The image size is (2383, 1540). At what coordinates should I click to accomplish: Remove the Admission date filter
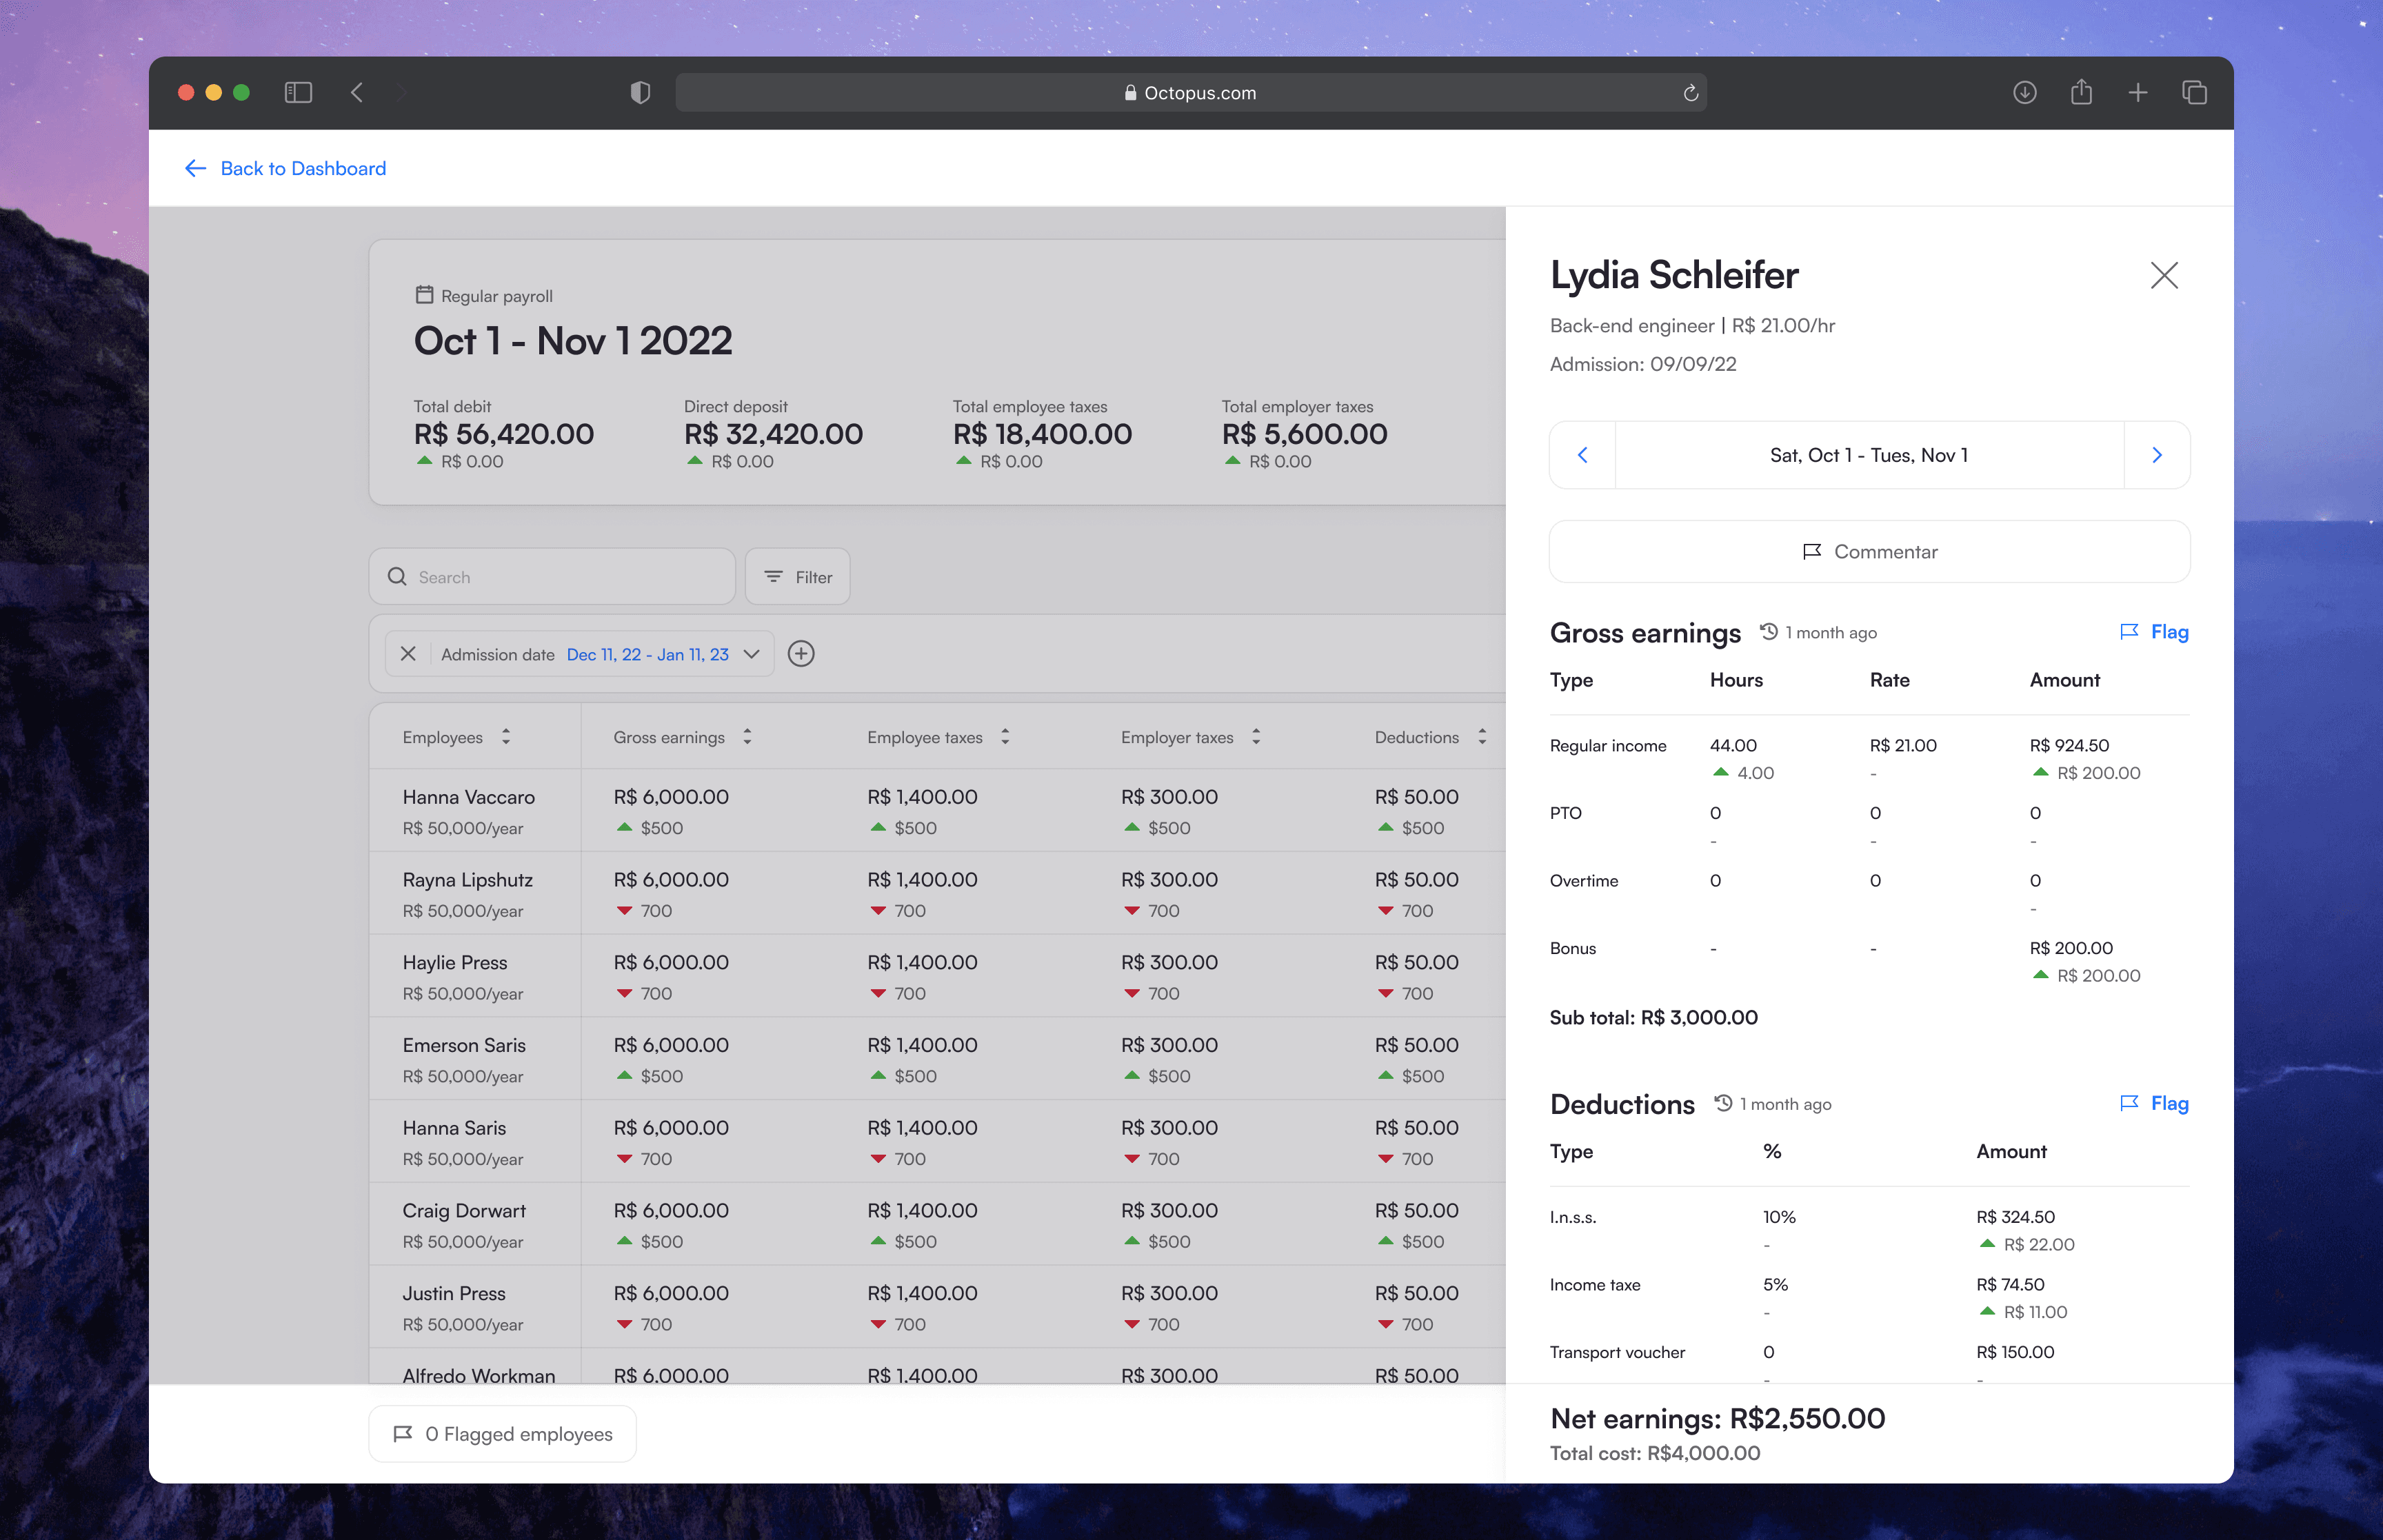pyautogui.click(x=408, y=654)
